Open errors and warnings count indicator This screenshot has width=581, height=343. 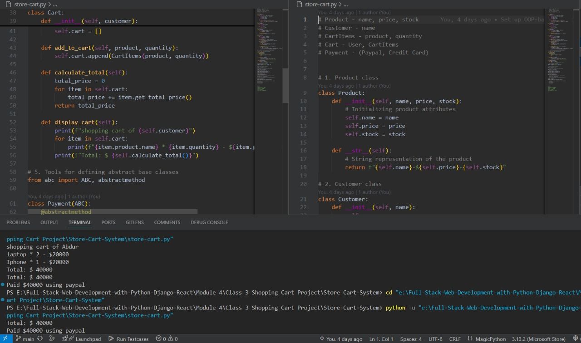point(167,339)
